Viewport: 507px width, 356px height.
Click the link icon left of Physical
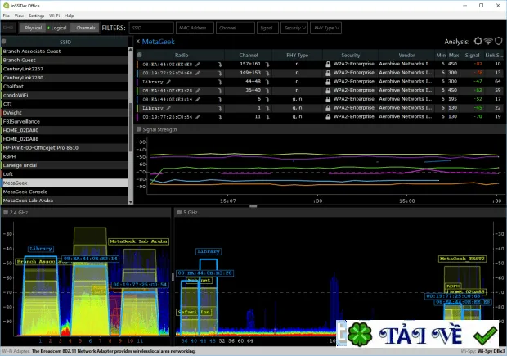click(8, 28)
